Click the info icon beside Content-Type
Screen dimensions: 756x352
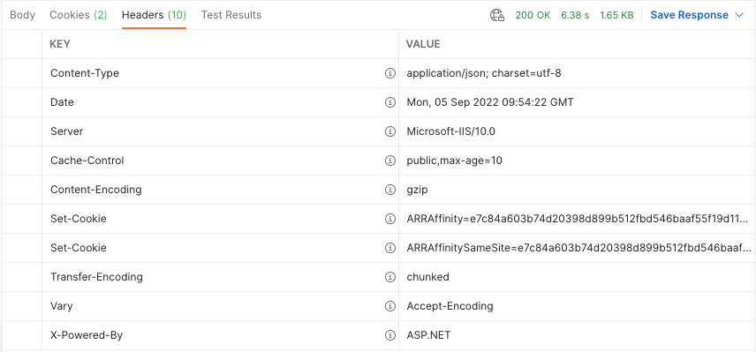coord(390,73)
